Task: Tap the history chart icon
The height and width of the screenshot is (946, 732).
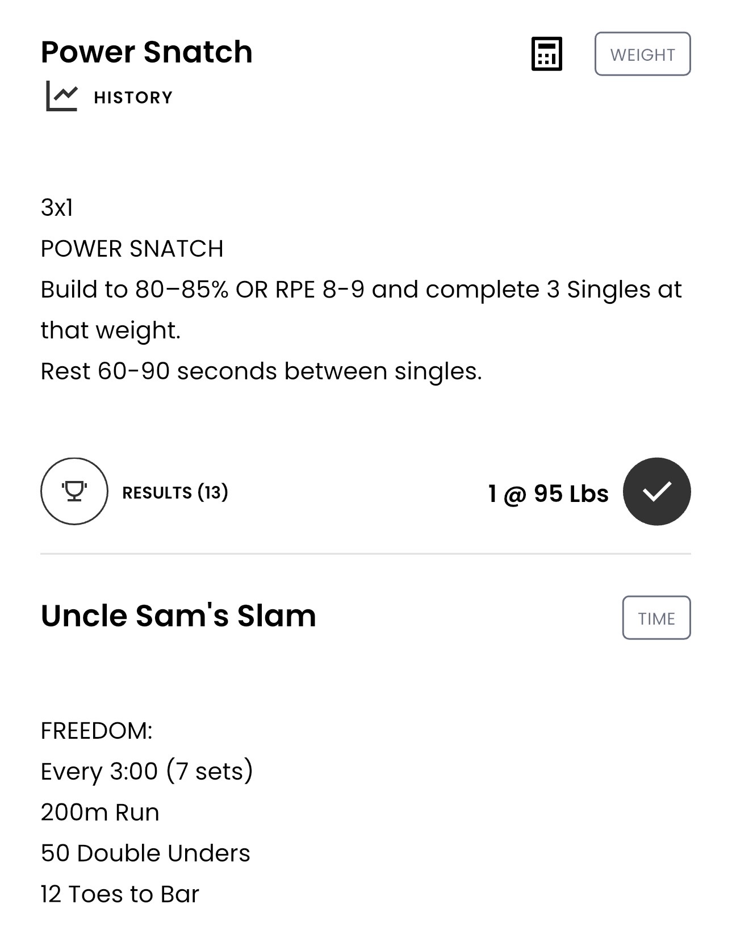Action: click(62, 96)
